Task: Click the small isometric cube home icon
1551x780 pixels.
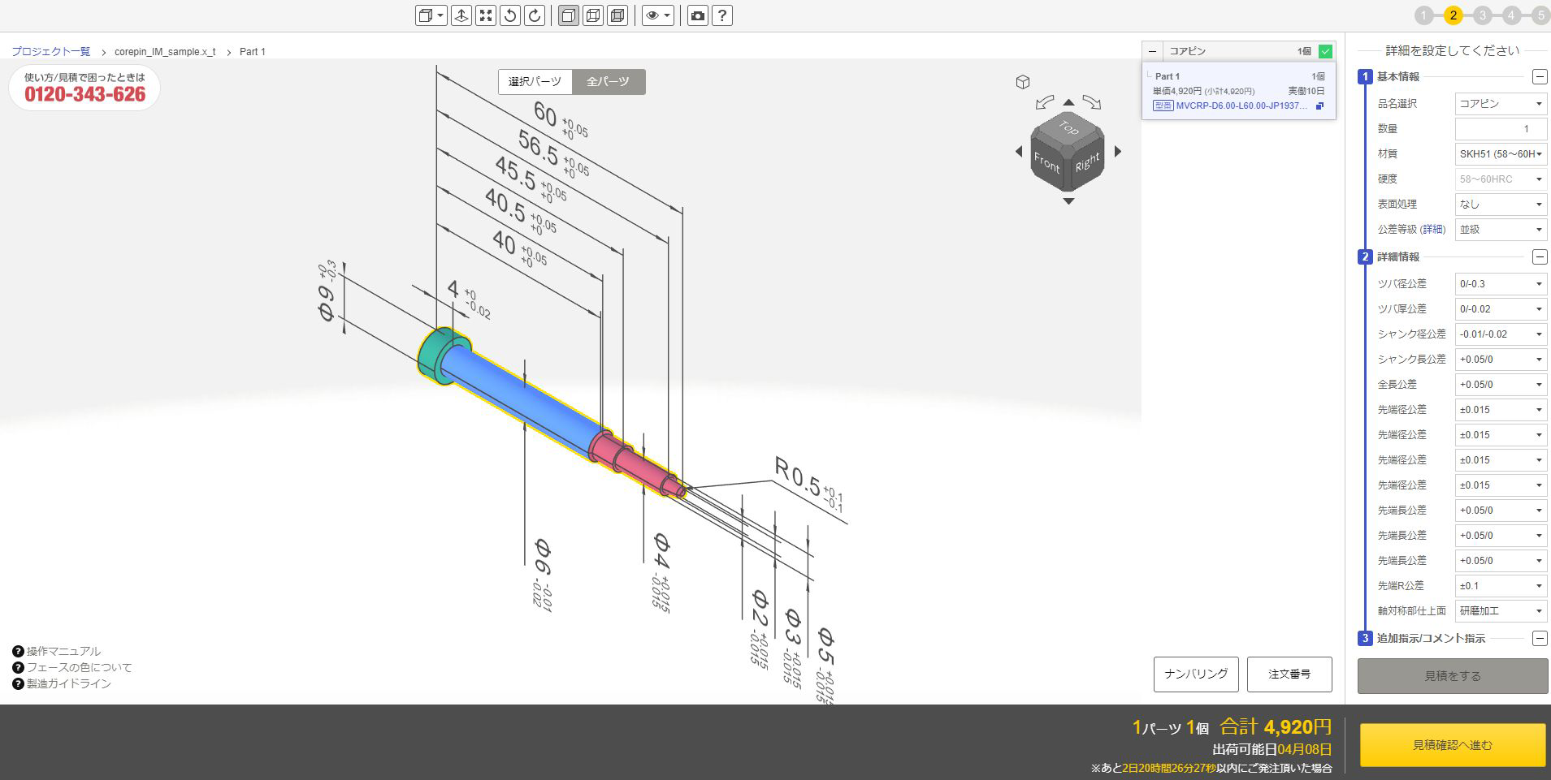Action: point(1023,82)
